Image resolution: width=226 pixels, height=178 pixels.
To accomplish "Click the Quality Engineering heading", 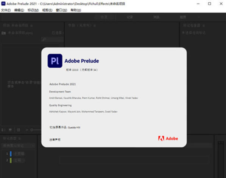I will click(60, 105).
